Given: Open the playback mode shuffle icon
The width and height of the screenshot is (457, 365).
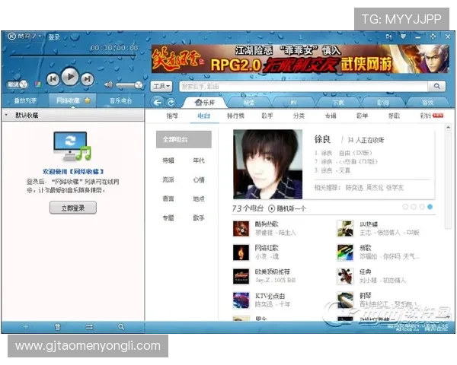Looking at the screenshot, I should tap(89, 327).
